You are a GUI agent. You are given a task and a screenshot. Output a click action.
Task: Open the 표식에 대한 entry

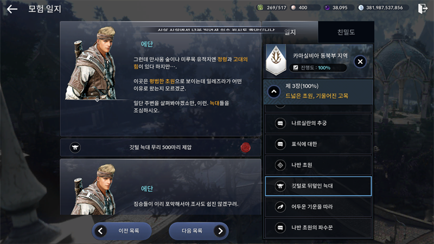click(x=318, y=144)
